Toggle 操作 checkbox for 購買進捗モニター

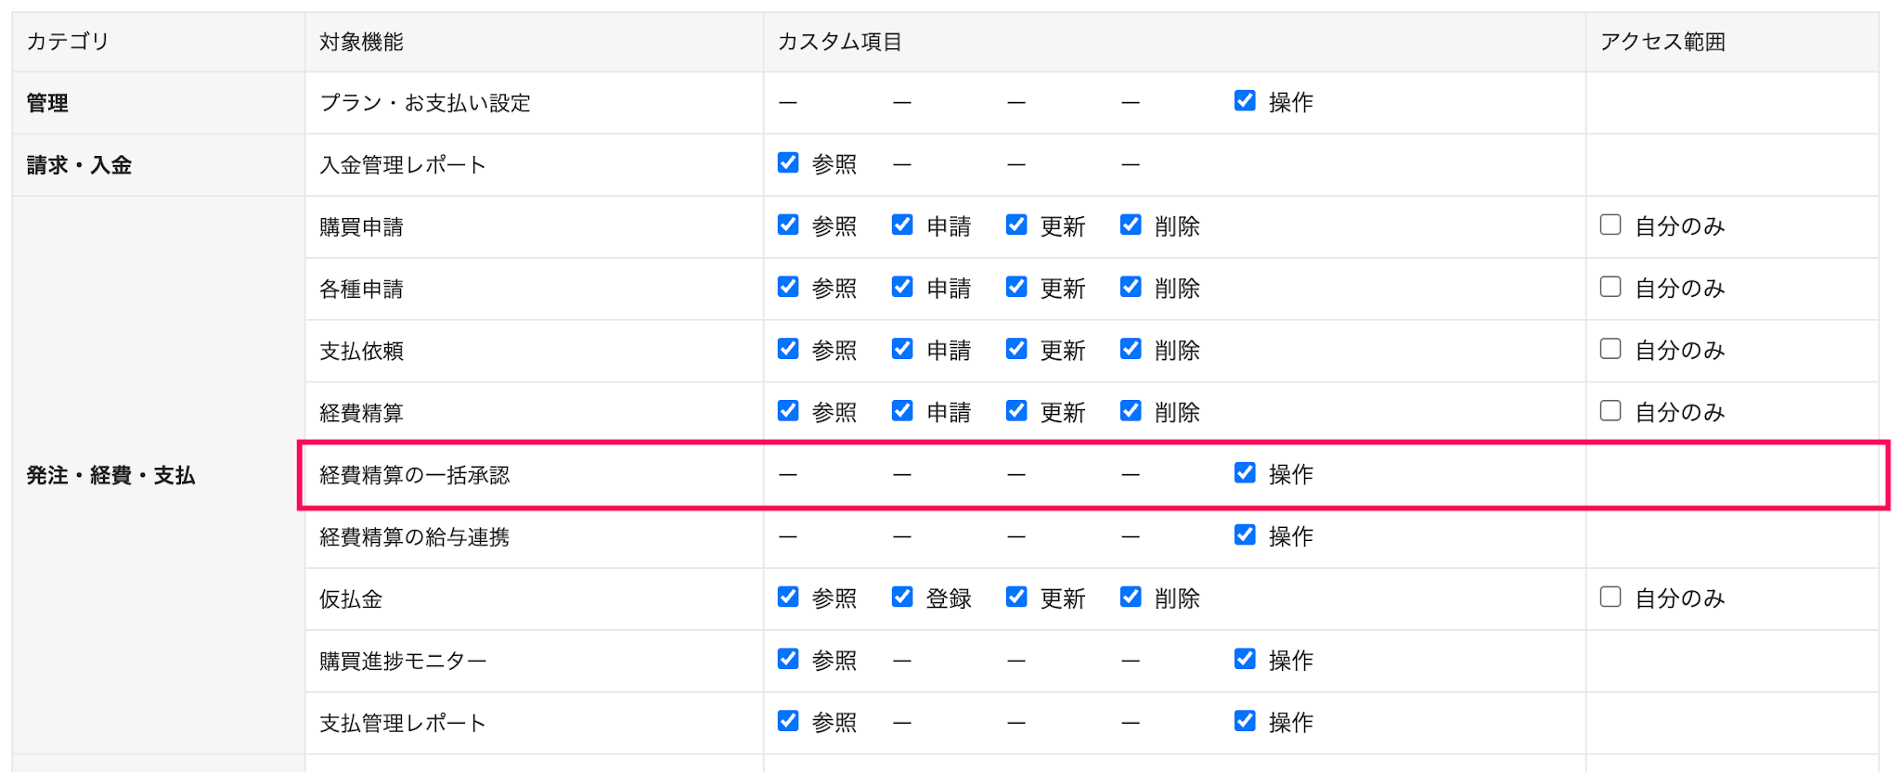point(1245,659)
